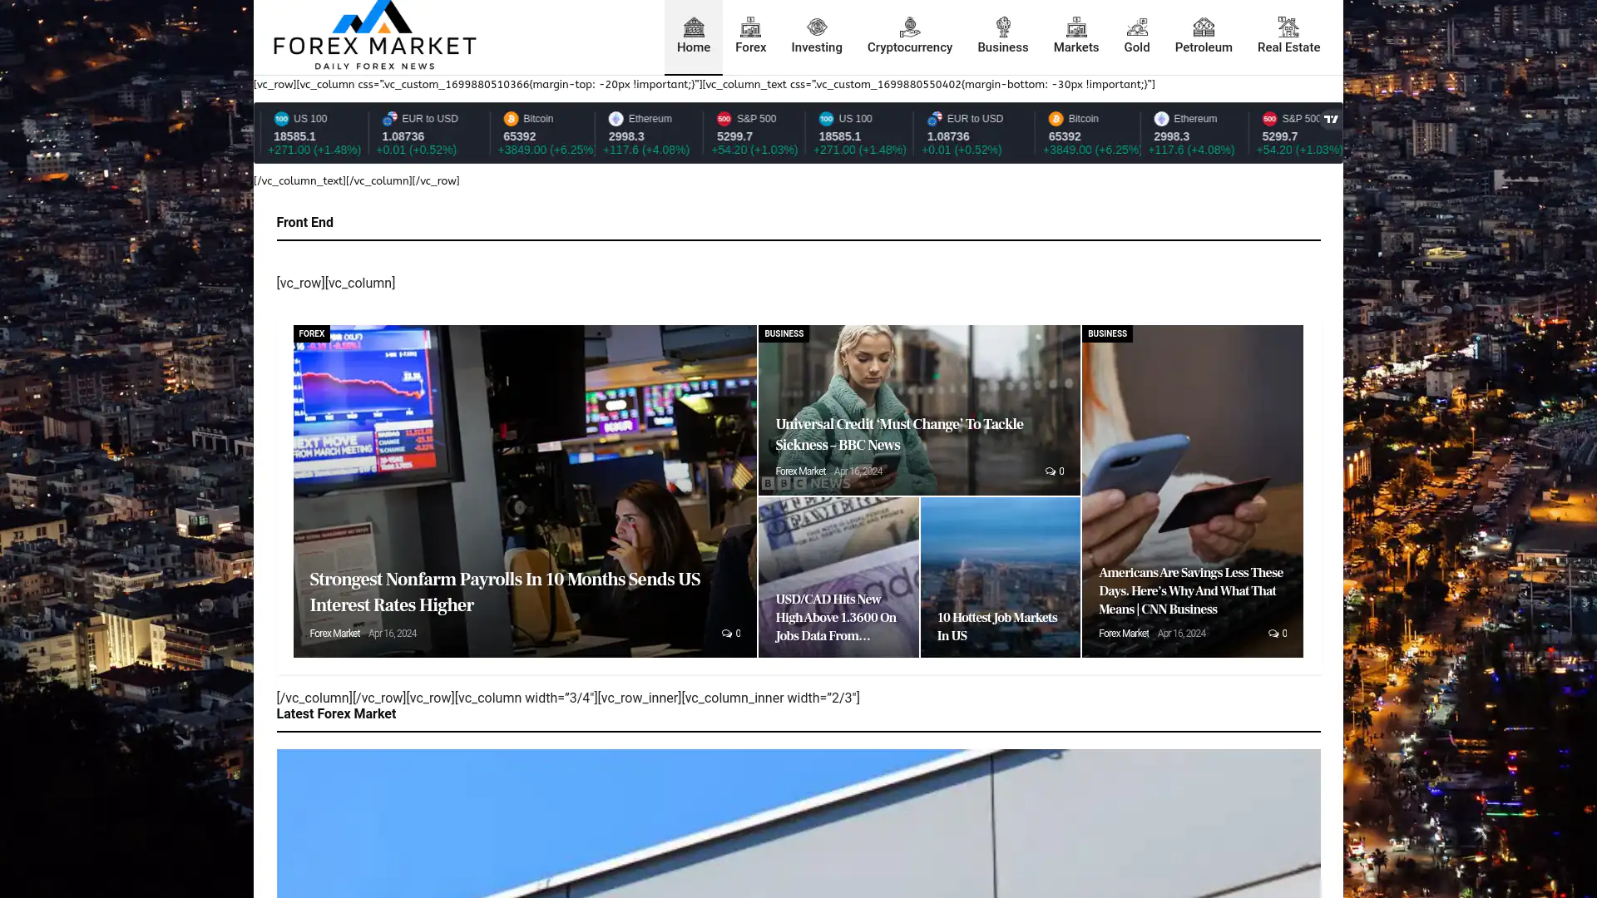Click the Gold bars icon
The height and width of the screenshot is (898, 1597).
(x=1136, y=27)
